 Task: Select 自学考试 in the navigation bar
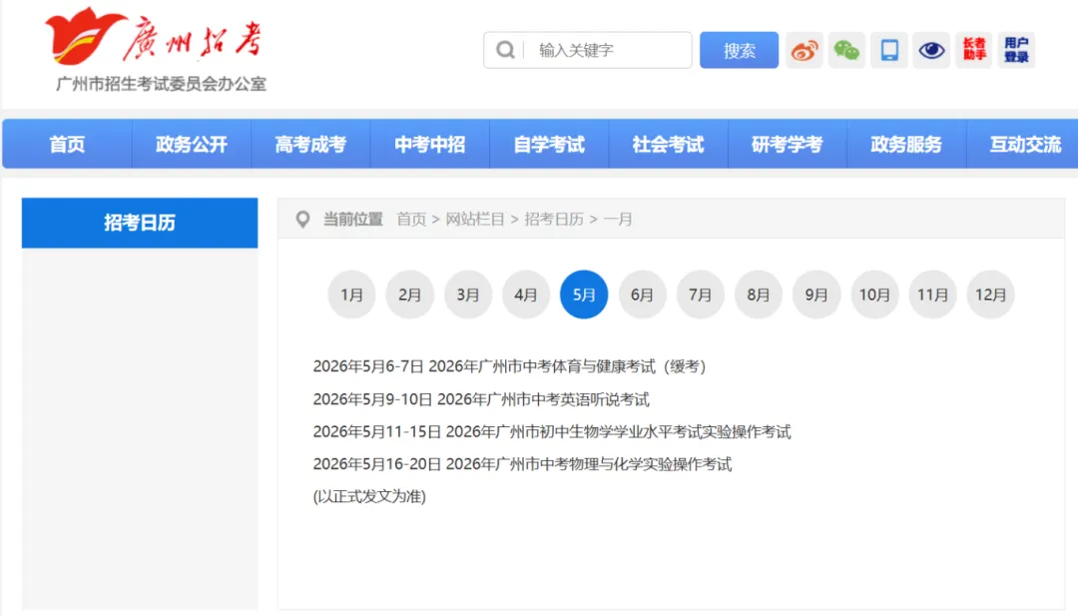549,143
